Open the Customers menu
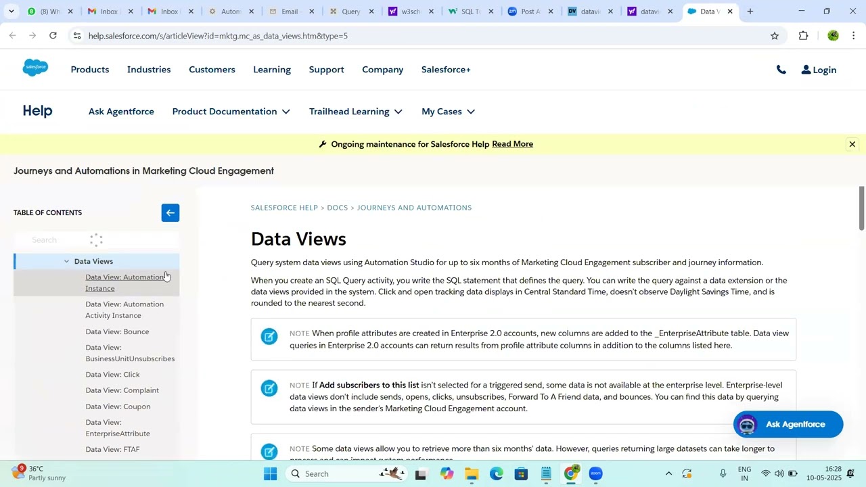 point(212,70)
